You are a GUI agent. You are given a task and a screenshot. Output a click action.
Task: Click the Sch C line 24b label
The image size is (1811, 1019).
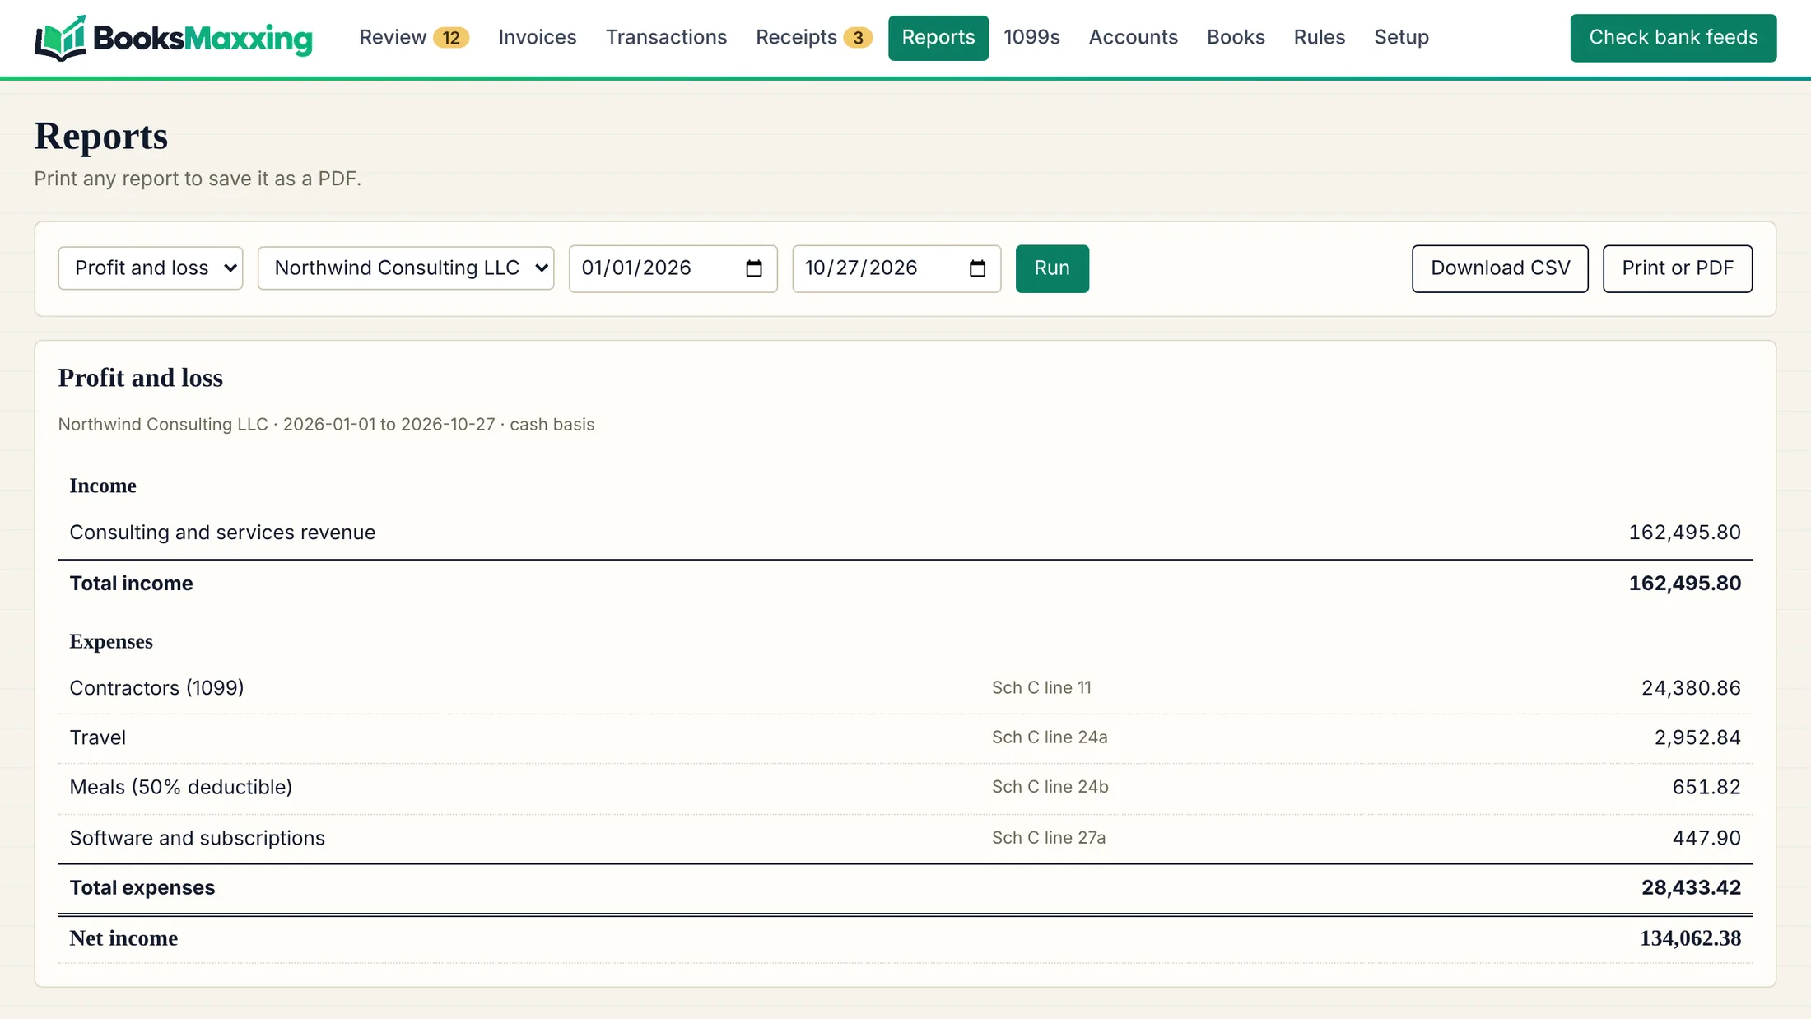pyautogui.click(x=1050, y=788)
